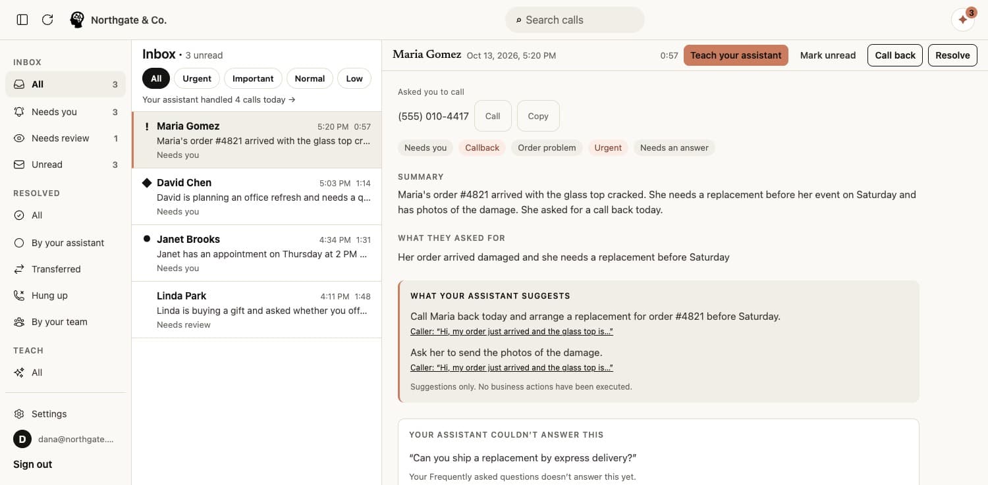The height and width of the screenshot is (485, 988).
Task: Click the Needs an answer tag
Action: [x=674, y=147]
